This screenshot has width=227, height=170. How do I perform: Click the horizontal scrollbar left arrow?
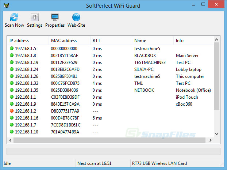(x=10, y=140)
